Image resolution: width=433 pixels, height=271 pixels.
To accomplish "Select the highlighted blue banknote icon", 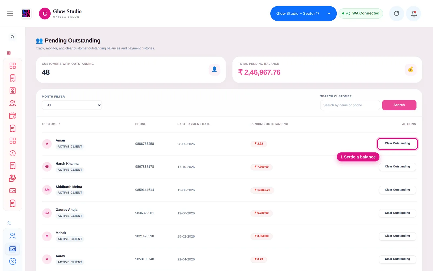I will tap(13, 249).
